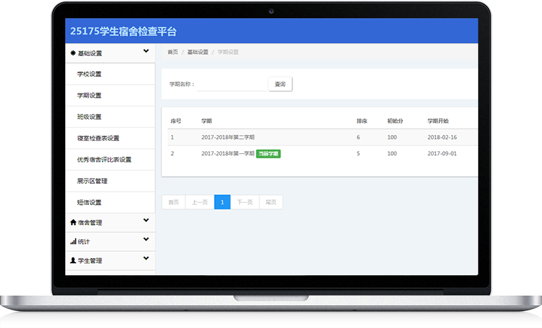Screen dimensions: 542x328
Task: Click the person icon beside 学生管理
Action: coord(73,261)
